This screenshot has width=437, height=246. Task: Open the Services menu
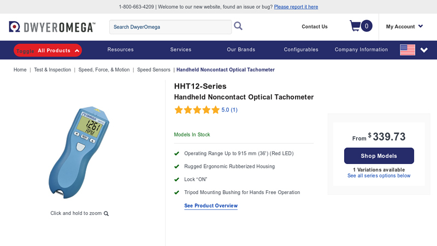coord(181,50)
